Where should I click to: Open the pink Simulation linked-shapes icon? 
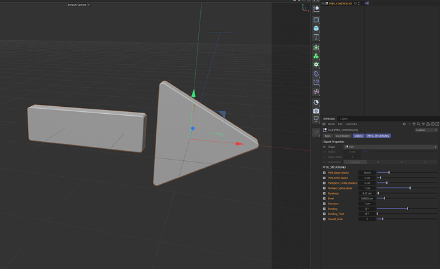316,92
